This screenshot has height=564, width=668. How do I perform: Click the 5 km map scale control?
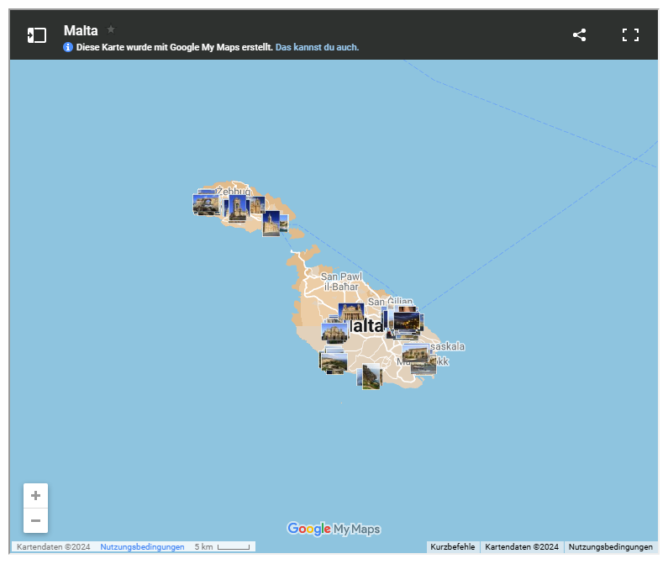coord(223,546)
